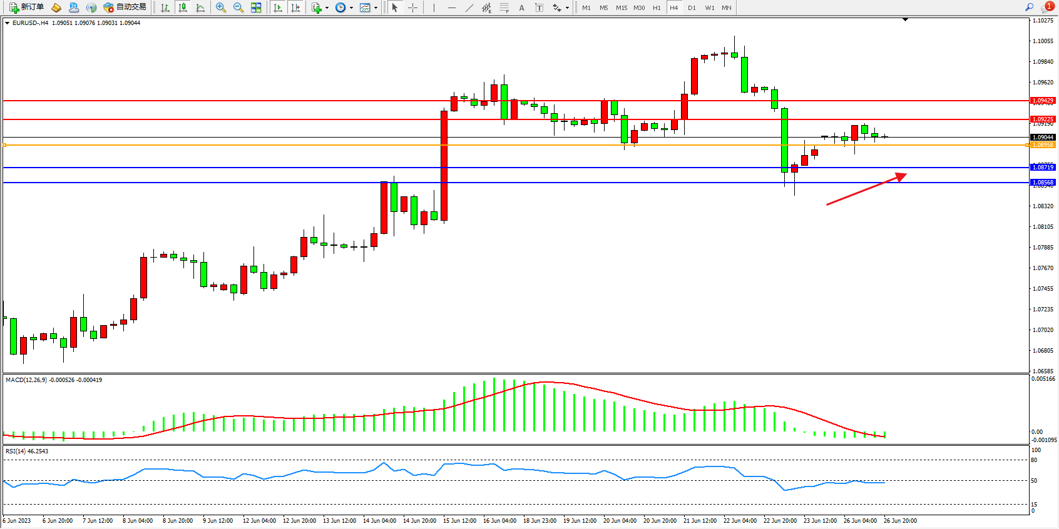Screen dimensions: 1059x529
Task: Toggle auto scroll chart to end
Action: point(278,8)
